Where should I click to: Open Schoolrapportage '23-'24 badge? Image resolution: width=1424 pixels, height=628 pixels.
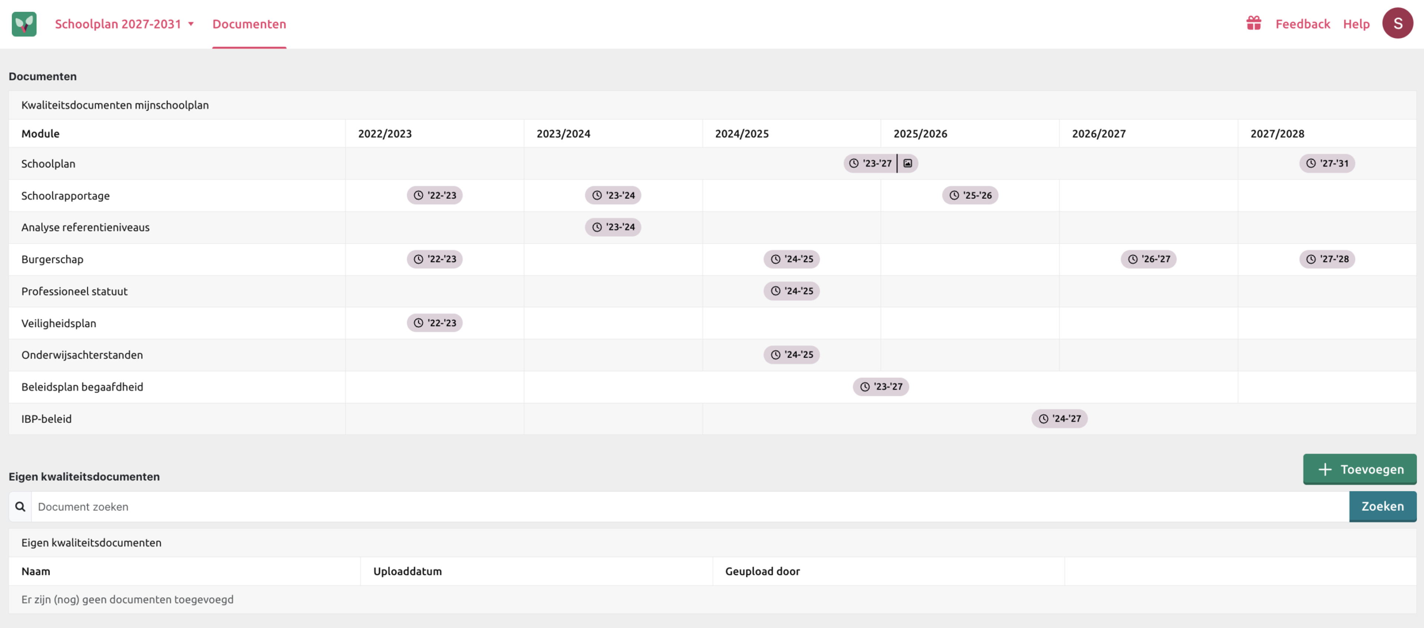(x=613, y=195)
